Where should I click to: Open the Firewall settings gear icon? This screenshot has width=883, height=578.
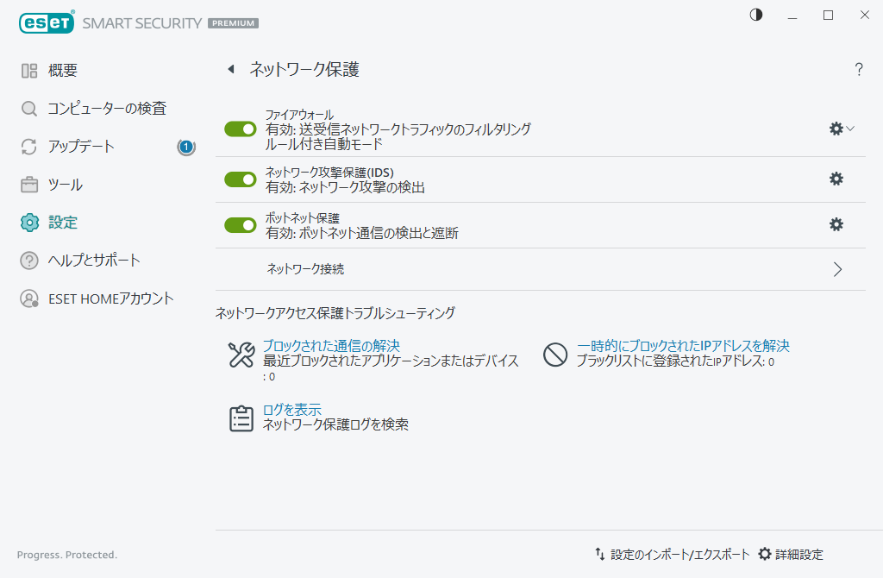pyautogui.click(x=835, y=129)
